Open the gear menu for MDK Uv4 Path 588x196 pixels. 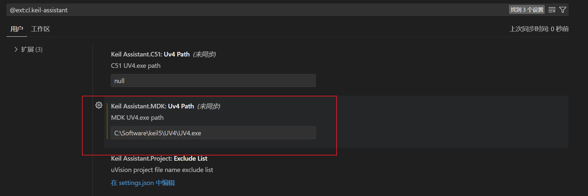click(x=99, y=105)
